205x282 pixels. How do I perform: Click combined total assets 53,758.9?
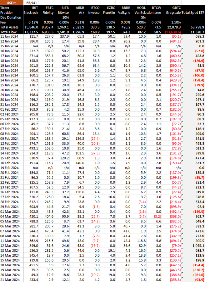(197, 27)
